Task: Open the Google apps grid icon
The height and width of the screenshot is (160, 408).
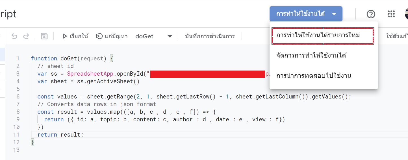Action: point(391,14)
